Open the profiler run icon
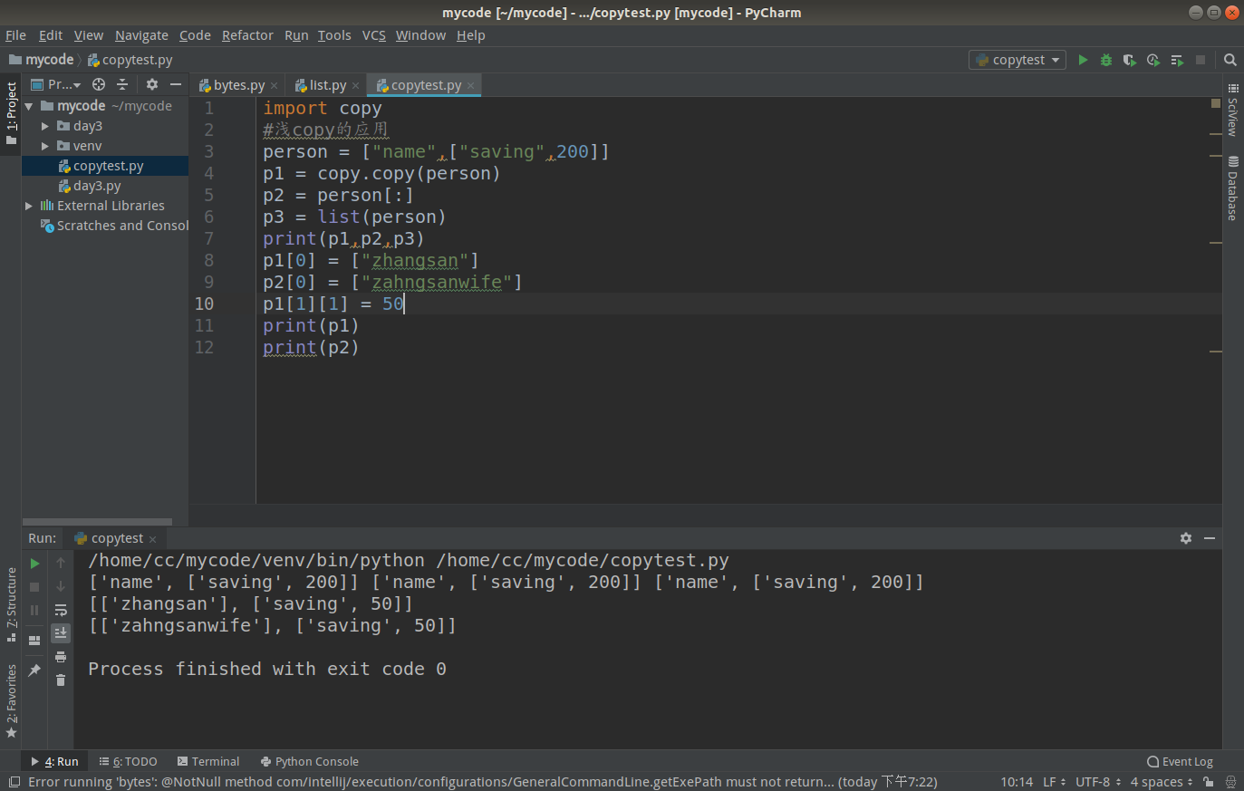Screen dimensions: 1244x791 [x=1152, y=60]
